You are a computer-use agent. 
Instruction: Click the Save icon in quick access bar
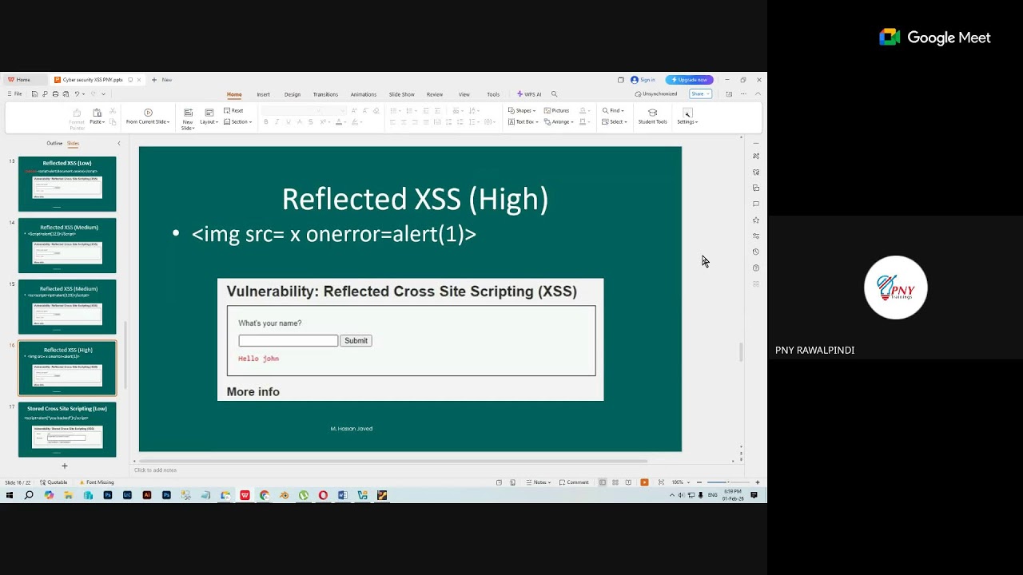(35, 94)
